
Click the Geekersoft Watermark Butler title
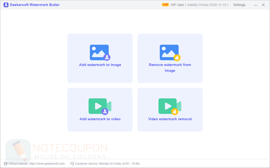click(x=34, y=5)
